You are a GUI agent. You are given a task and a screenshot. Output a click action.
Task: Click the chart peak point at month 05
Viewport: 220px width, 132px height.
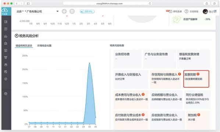coord(89,63)
